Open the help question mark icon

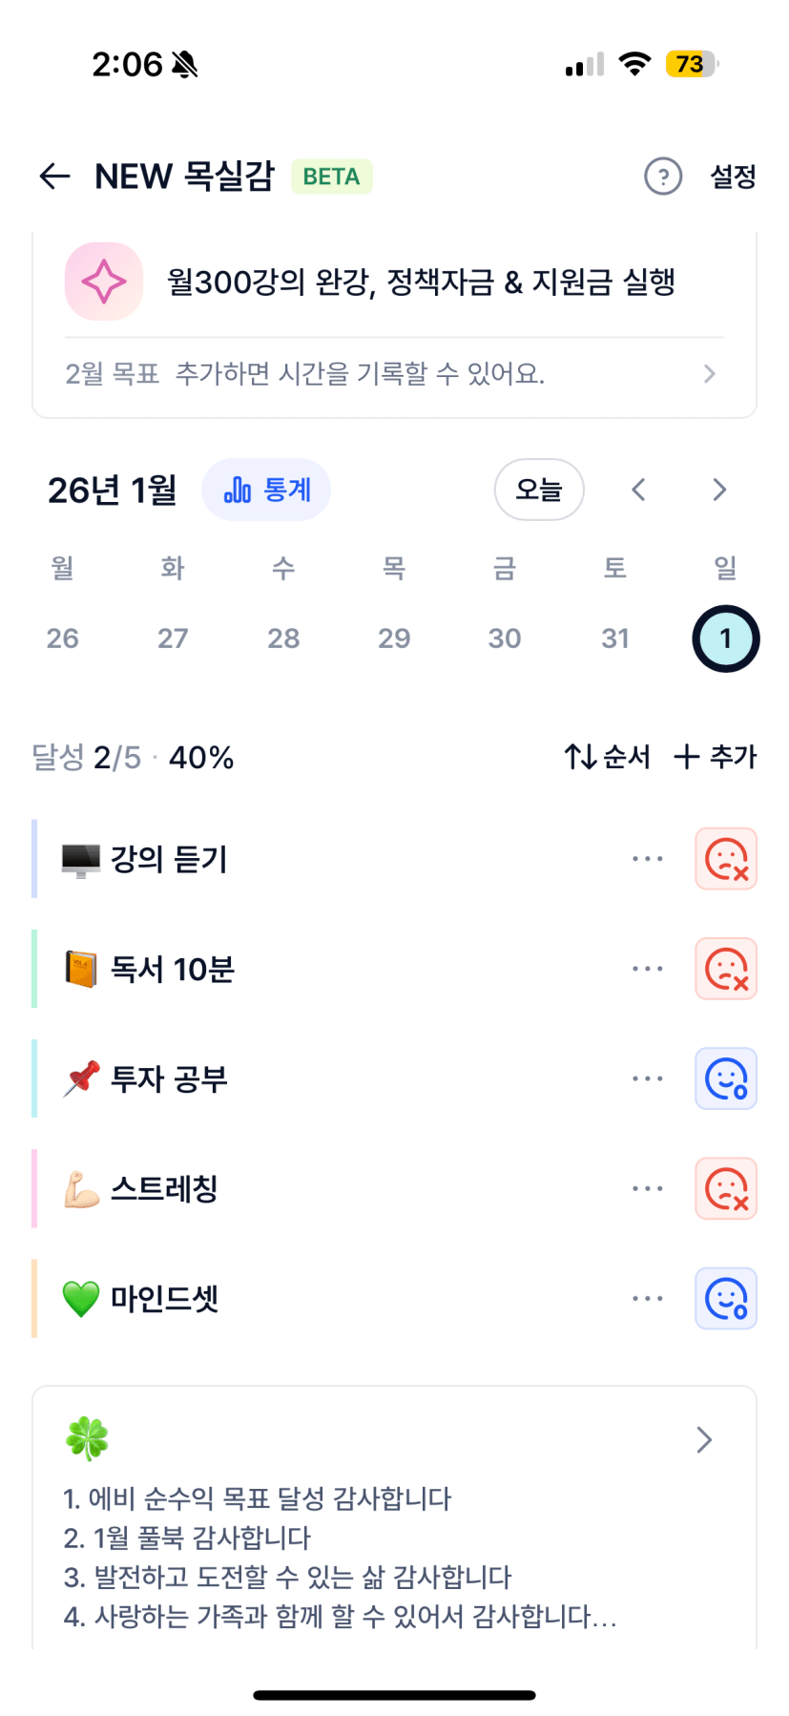[663, 176]
